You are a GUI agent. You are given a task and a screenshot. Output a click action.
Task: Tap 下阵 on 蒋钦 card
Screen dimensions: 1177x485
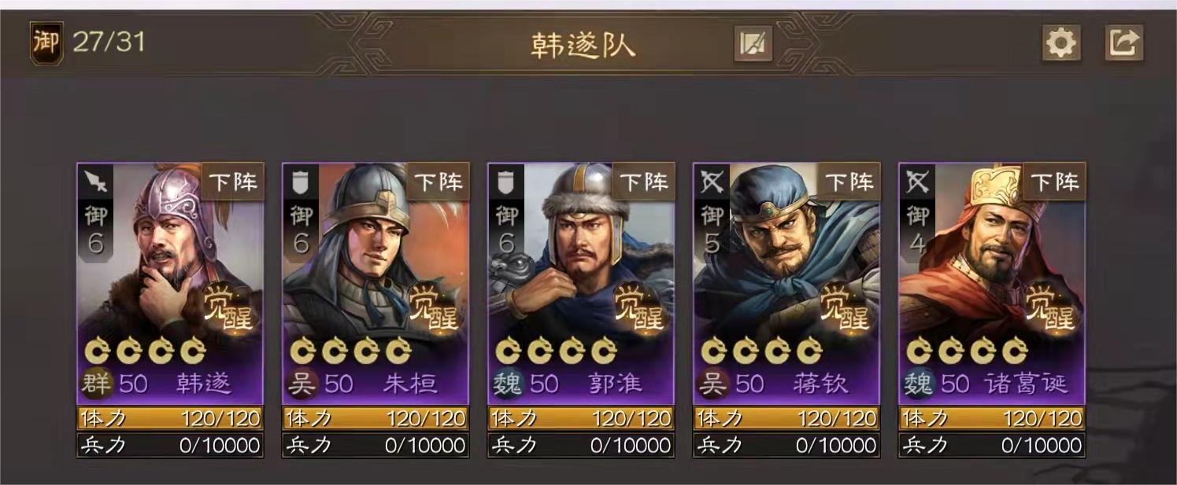[x=849, y=182]
